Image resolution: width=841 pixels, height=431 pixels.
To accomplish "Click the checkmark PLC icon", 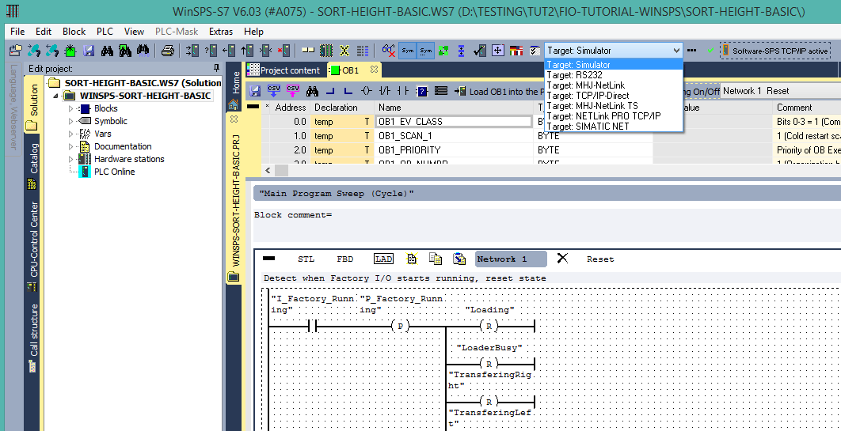I will click(480, 51).
